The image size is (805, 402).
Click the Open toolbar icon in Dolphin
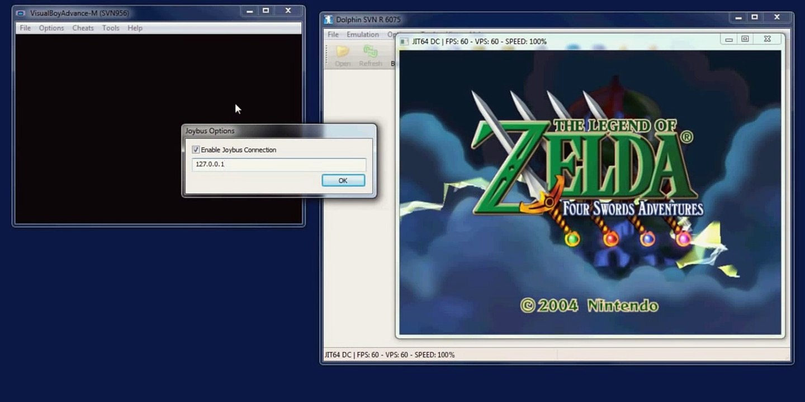point(343,56)
